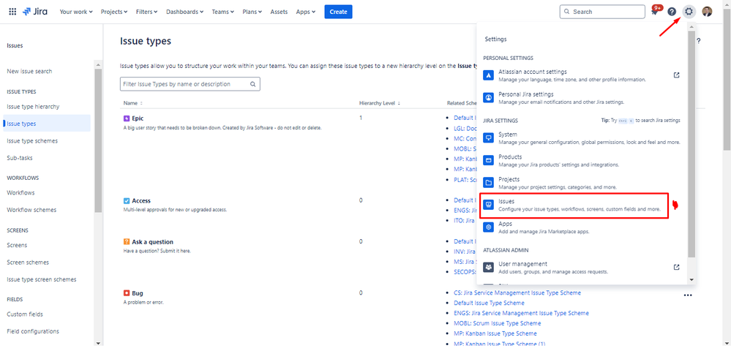Select Projects in Jira settings menu
The height and width of the screenshot is (351, 731).
point(581,183)
